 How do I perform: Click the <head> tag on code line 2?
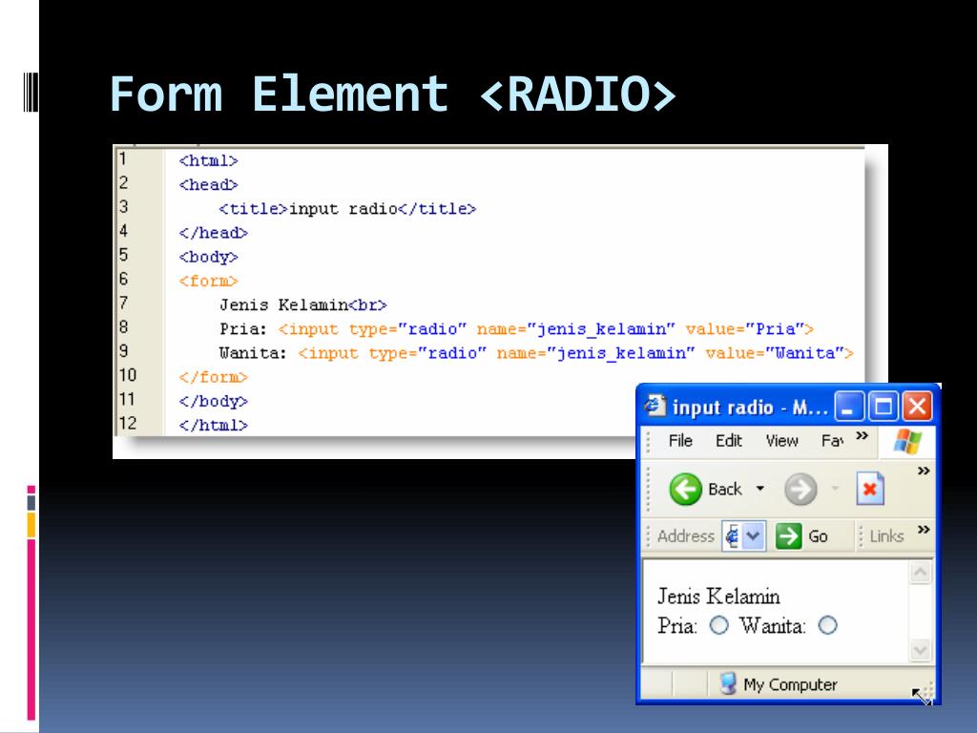pyautogui.click(x=209, y=185)
